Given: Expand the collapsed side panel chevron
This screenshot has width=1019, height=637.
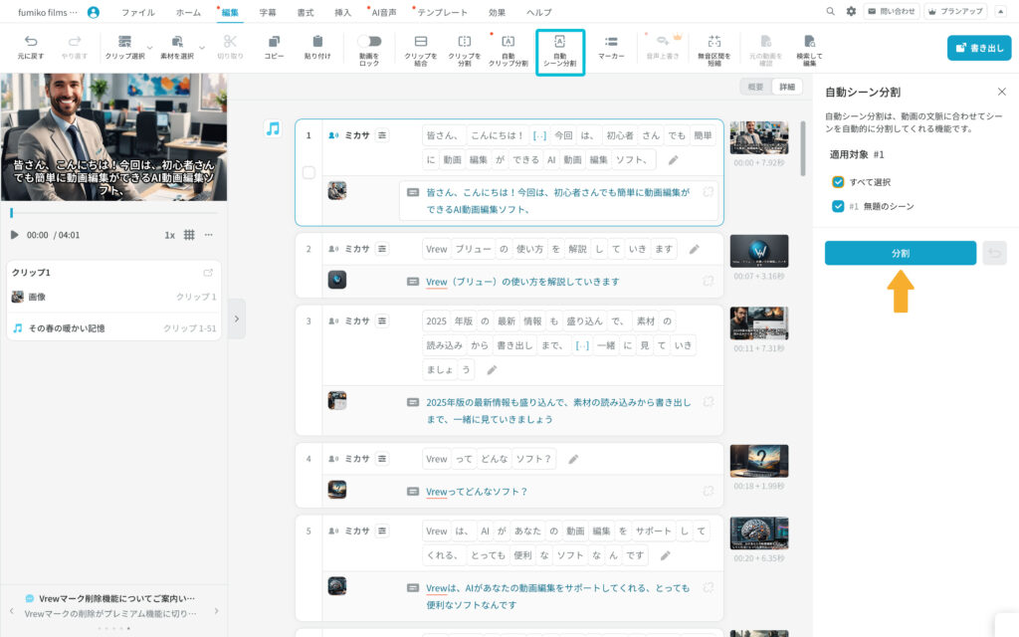Looking at the screenshot, I should [x=236, y=318].
